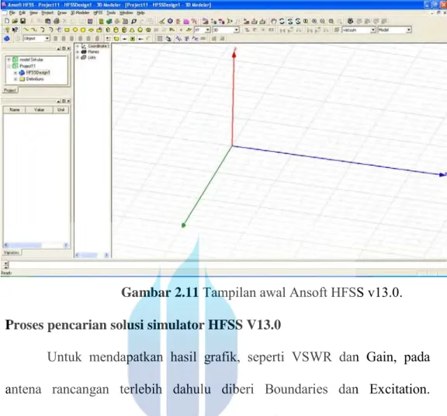Screen dimensions: 447x416
Task: Open the File menu
Action: pyautogui.click(x=12, y=13)
